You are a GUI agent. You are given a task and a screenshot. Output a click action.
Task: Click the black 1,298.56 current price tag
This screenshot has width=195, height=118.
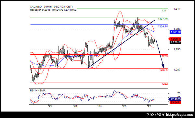(175, 42)
